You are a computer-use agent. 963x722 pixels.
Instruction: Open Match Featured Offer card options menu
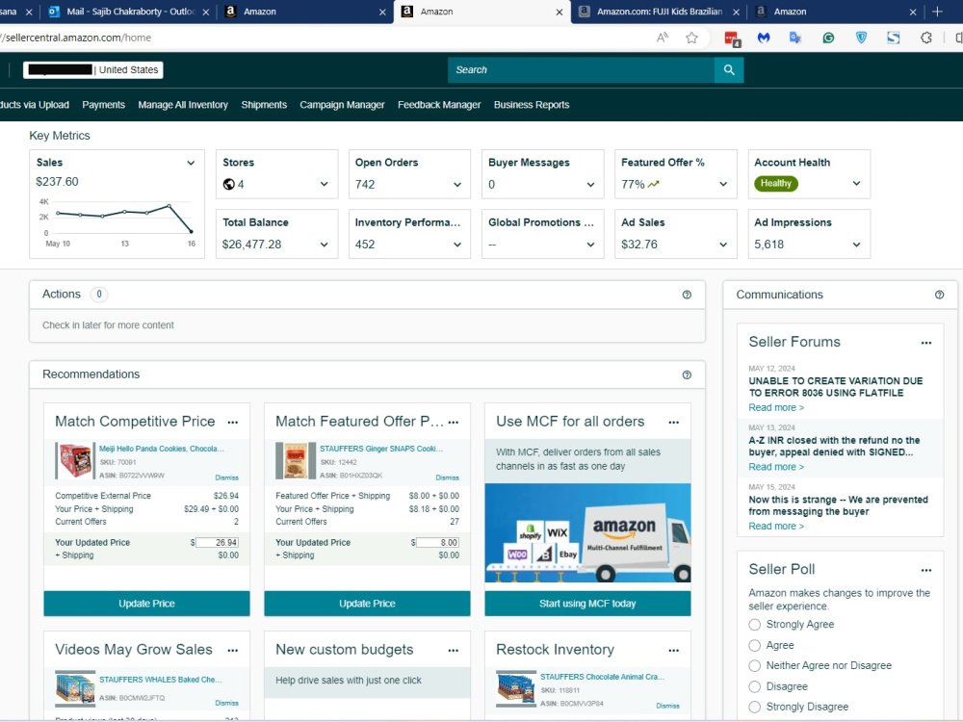click(454, 423)
